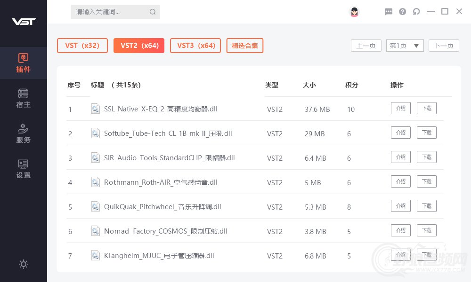471x282 pixels.
Task: Click 介绍 for Softube_Tube-Tech CL 1B
Action: coord(401,133)
